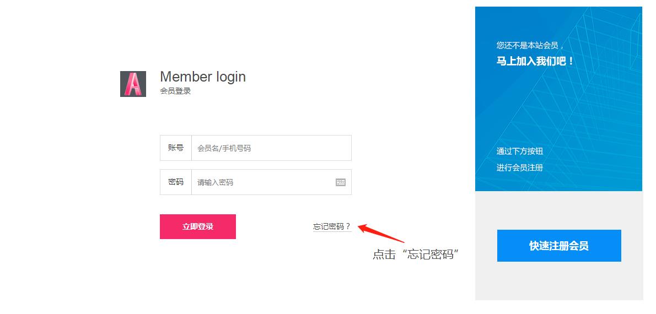The image size is (656, 314).
Task: Click the red arrow annotation graphic
Action: (x=381, y=233)
